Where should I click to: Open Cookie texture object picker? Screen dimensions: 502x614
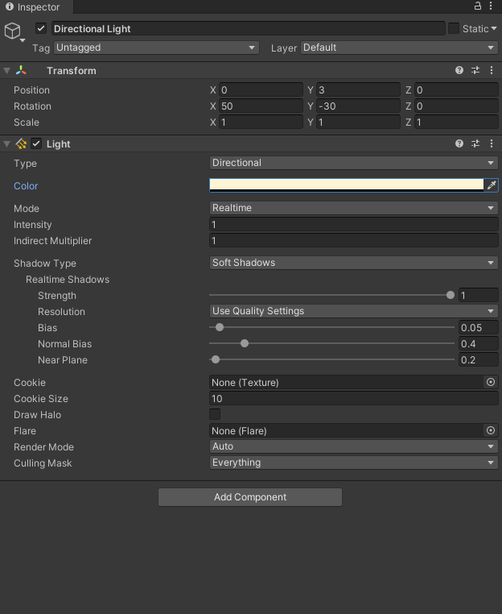click(x=491, y=382)
